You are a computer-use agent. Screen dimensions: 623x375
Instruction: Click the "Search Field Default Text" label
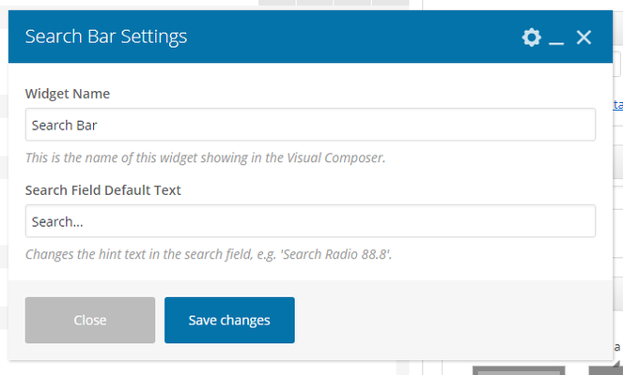click(x=103, y=190)
